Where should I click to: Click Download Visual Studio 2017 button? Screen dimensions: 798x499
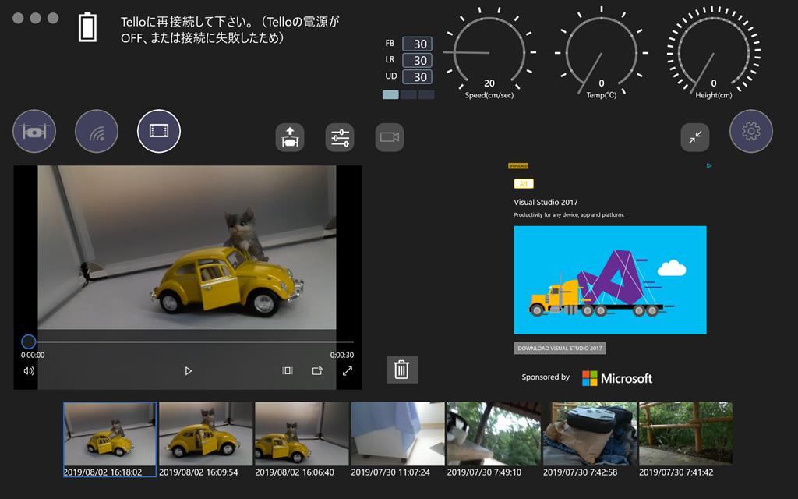point(560,349)
